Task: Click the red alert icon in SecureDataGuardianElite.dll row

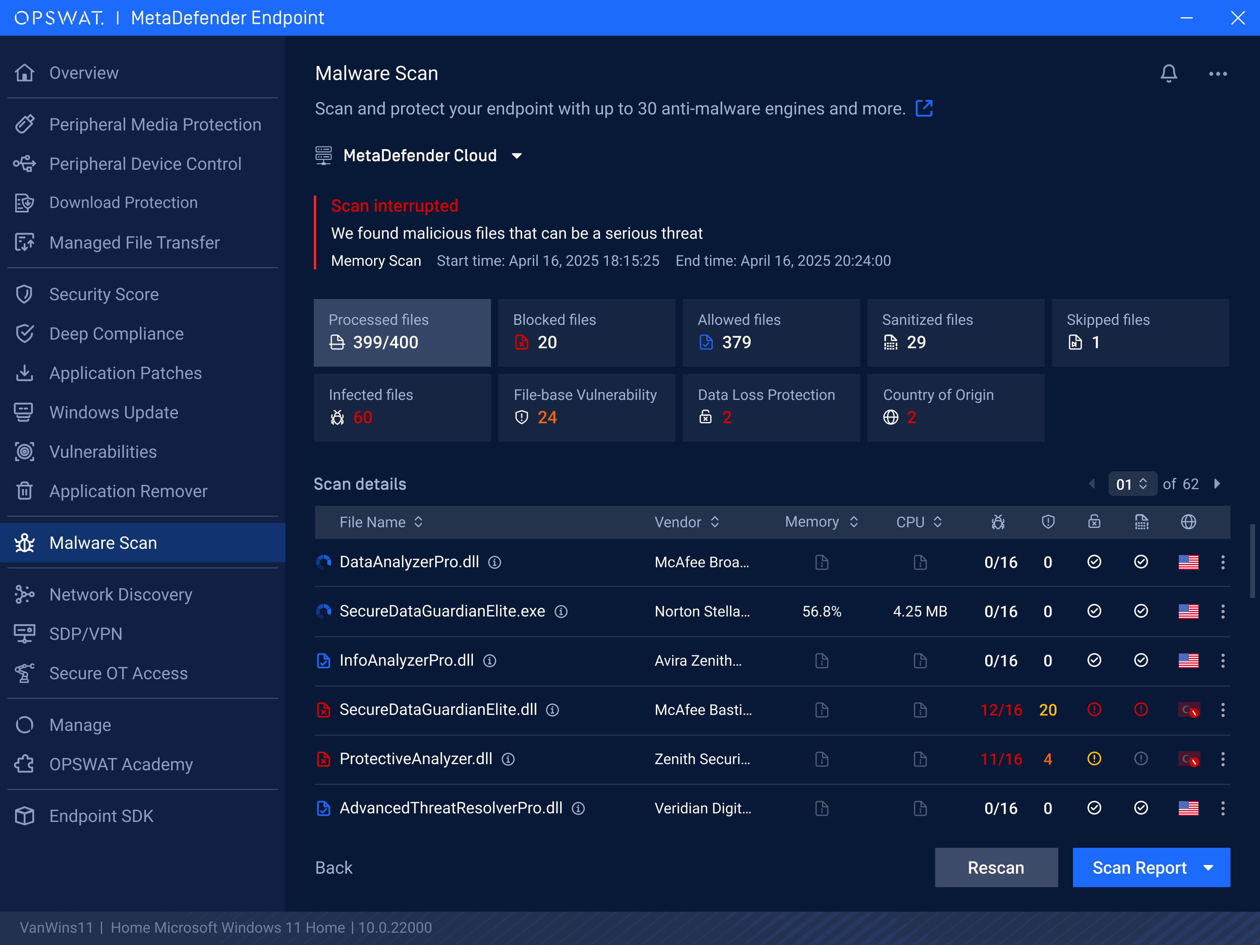Action: (x=1093, y=710)
